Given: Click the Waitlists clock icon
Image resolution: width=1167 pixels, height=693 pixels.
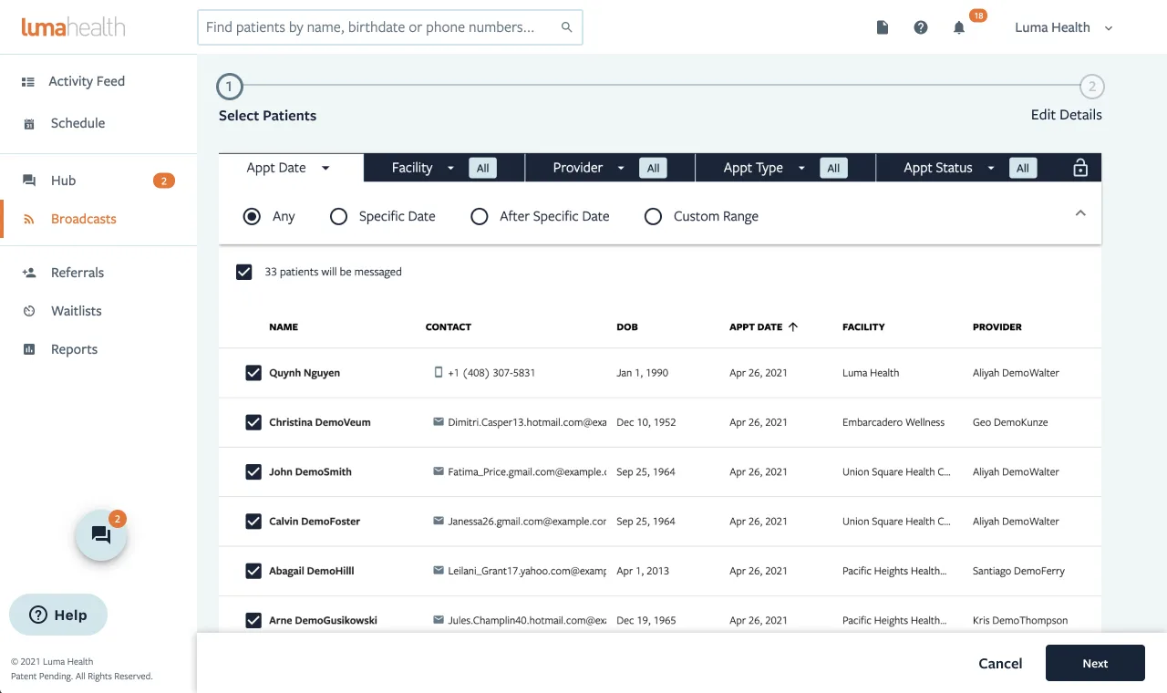Looking at the screenshot, I should pyautogui.click(x=29, y=311).
